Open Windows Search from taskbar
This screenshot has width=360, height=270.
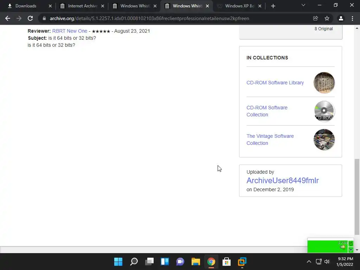pos(134,262)
